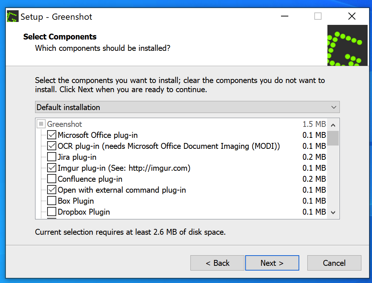Click the Greenshot logo image in header

347,45
